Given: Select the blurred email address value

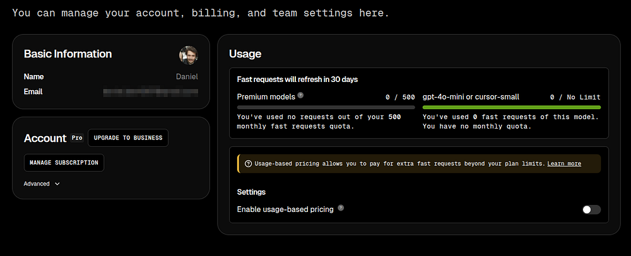Looking at the screenshot, I should [x=150, y=92].
